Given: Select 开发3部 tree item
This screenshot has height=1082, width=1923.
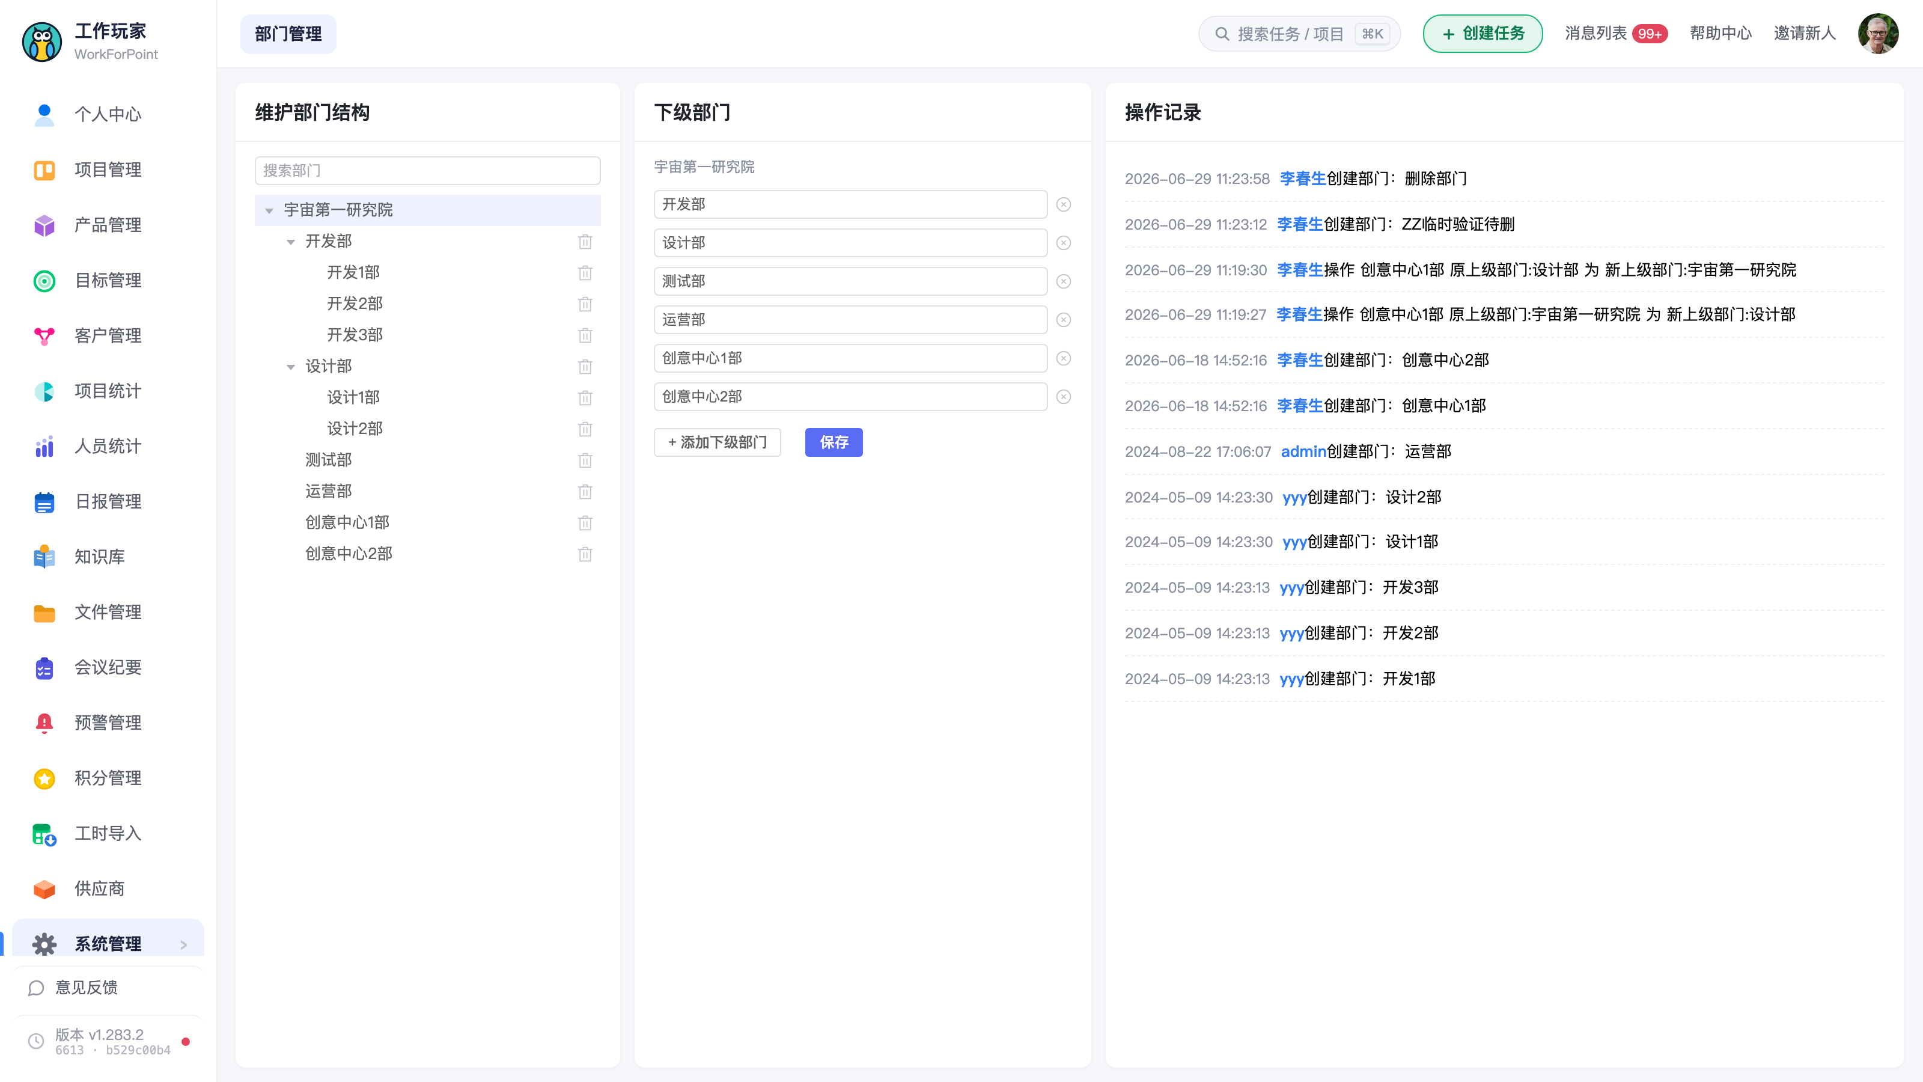Looking at the screenshot, I should coord(354,335).
